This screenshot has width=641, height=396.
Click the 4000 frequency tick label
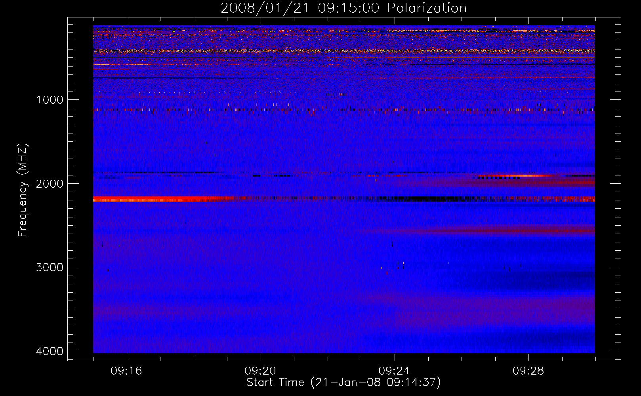click(50, 351)
